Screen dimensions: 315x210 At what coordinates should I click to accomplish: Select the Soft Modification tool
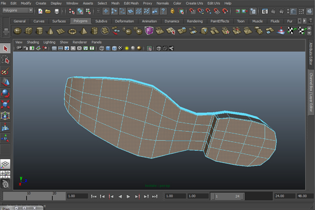pos(5,127)
